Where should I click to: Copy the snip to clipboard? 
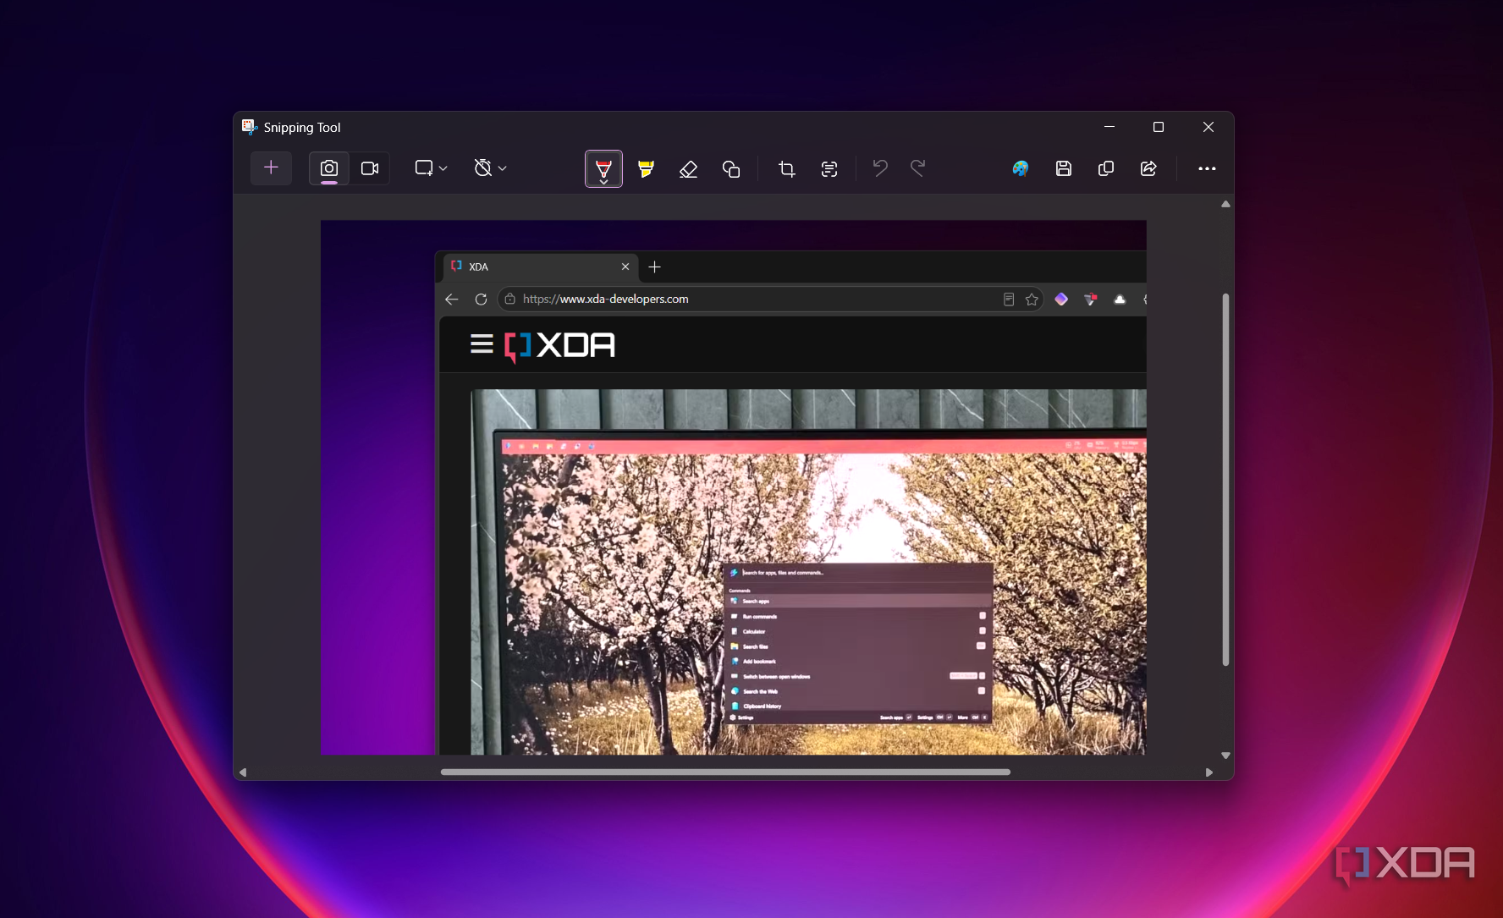click(1106, 168)
